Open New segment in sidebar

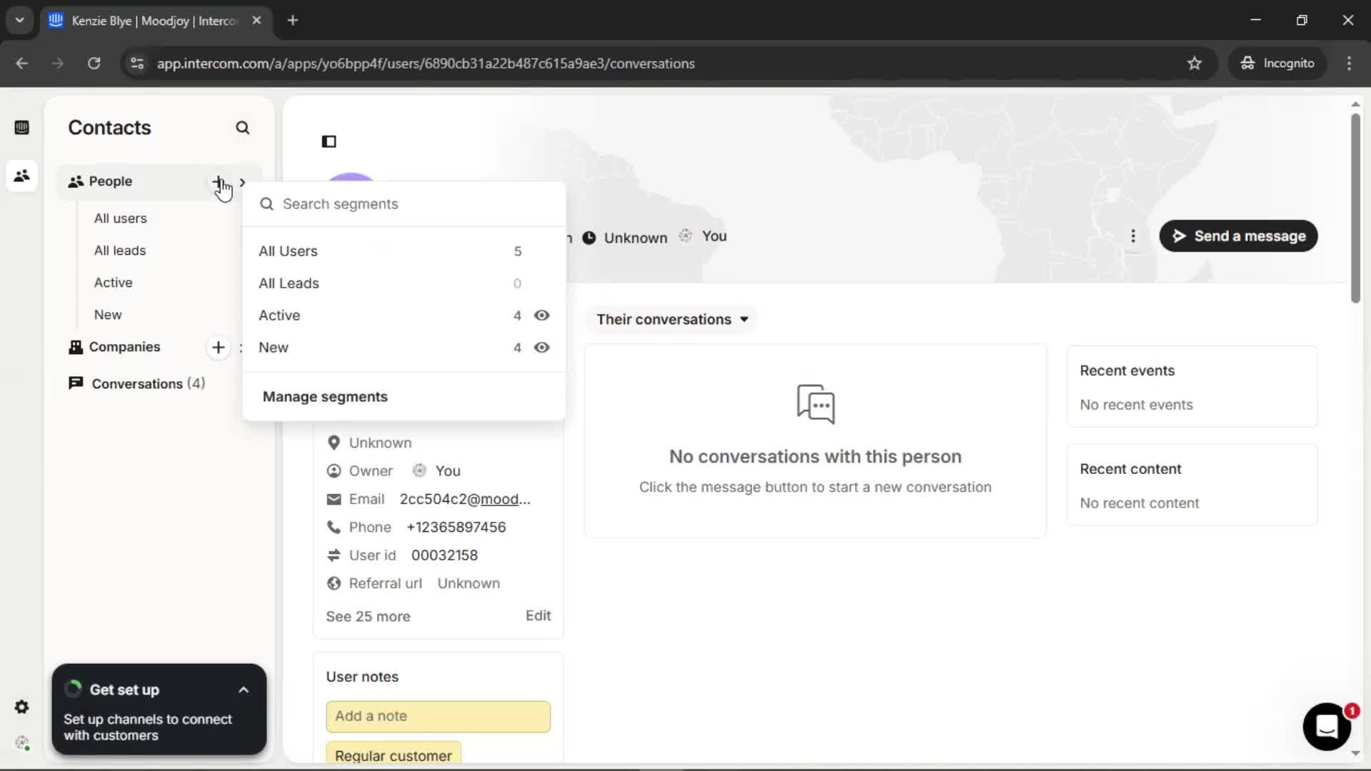(x=108, y=315)
